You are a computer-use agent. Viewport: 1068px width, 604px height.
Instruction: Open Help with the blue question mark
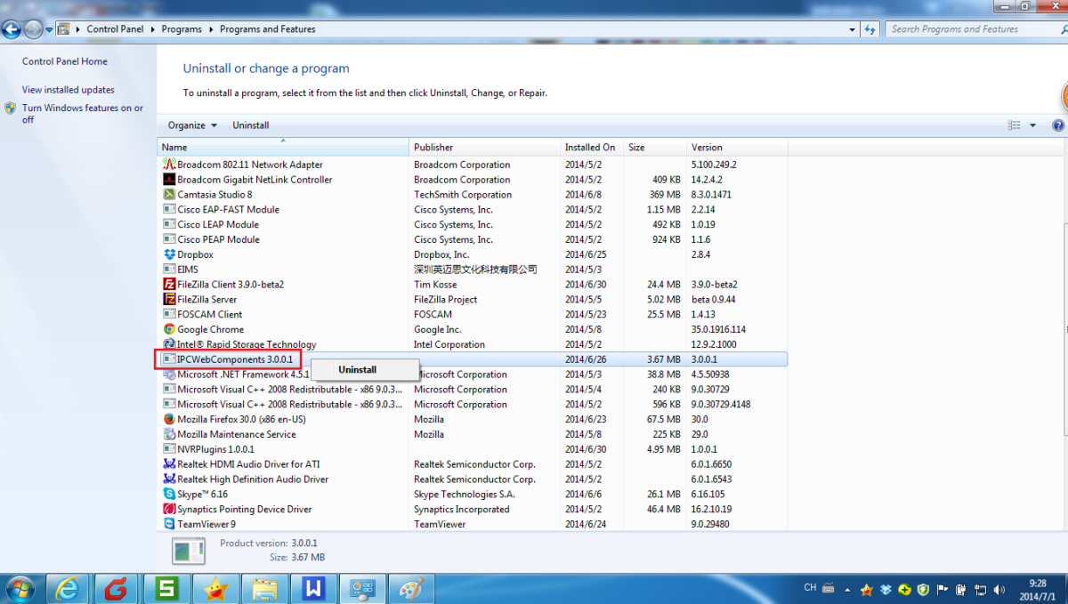point(1058,125)
